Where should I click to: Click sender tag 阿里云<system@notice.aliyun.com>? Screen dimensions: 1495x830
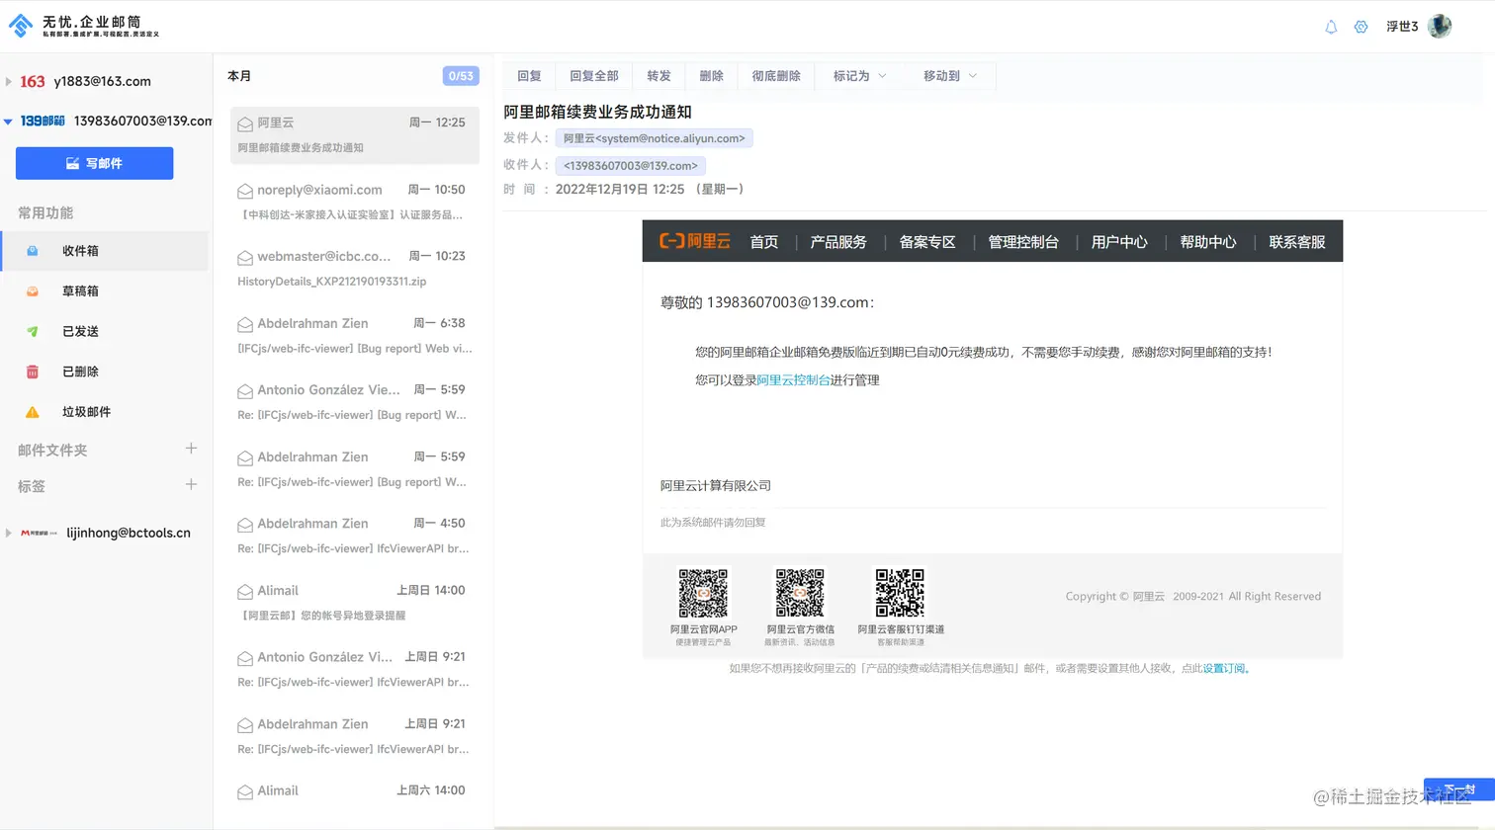coord(655,138)
